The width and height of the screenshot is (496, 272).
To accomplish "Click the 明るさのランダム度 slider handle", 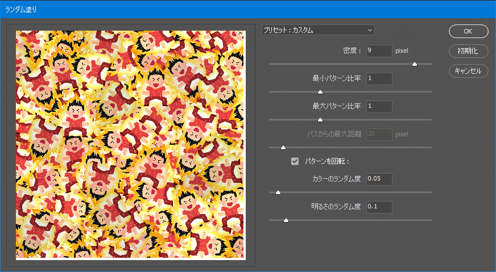I will (286, 220).
